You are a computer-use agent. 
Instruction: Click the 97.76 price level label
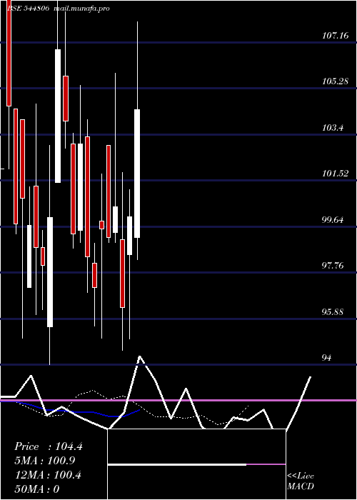(333, 265)
